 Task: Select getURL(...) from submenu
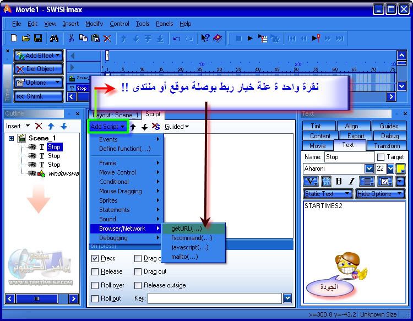[x=194, y=229]
